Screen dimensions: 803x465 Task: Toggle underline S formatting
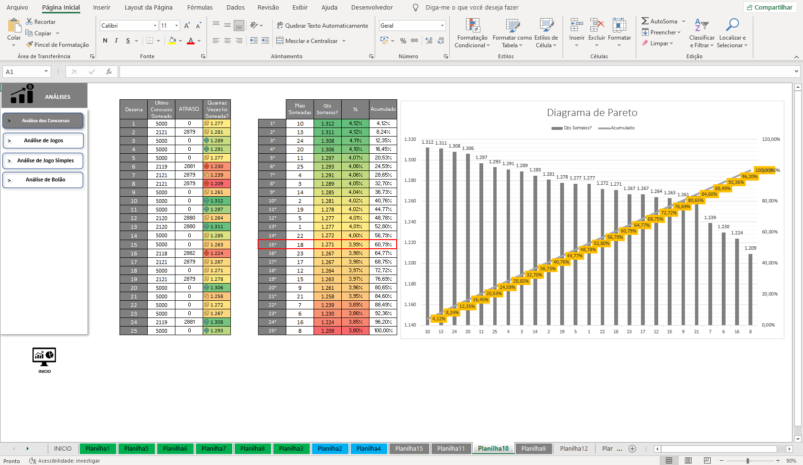coord(128,41)
